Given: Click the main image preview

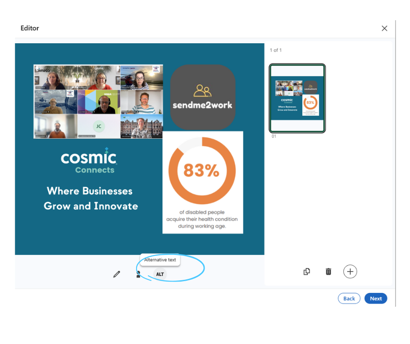Looking at the screenshot, I should 140,149.
